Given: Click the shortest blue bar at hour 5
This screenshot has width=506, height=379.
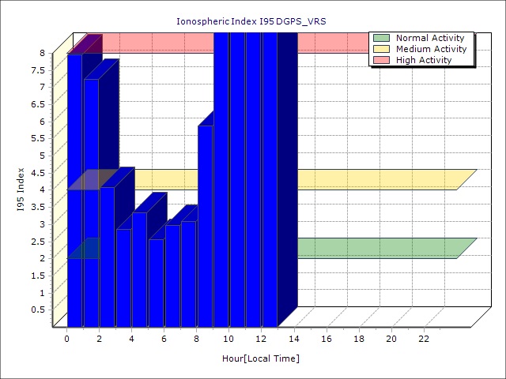Looking at the screenshot, I should click(x=156, y=283).
